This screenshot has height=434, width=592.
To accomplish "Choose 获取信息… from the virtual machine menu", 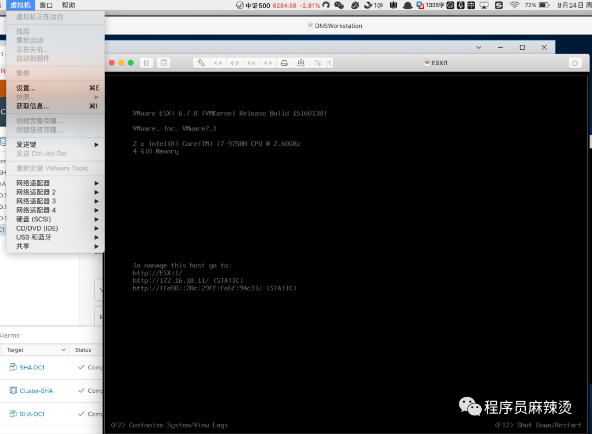I will coord(55,106).
